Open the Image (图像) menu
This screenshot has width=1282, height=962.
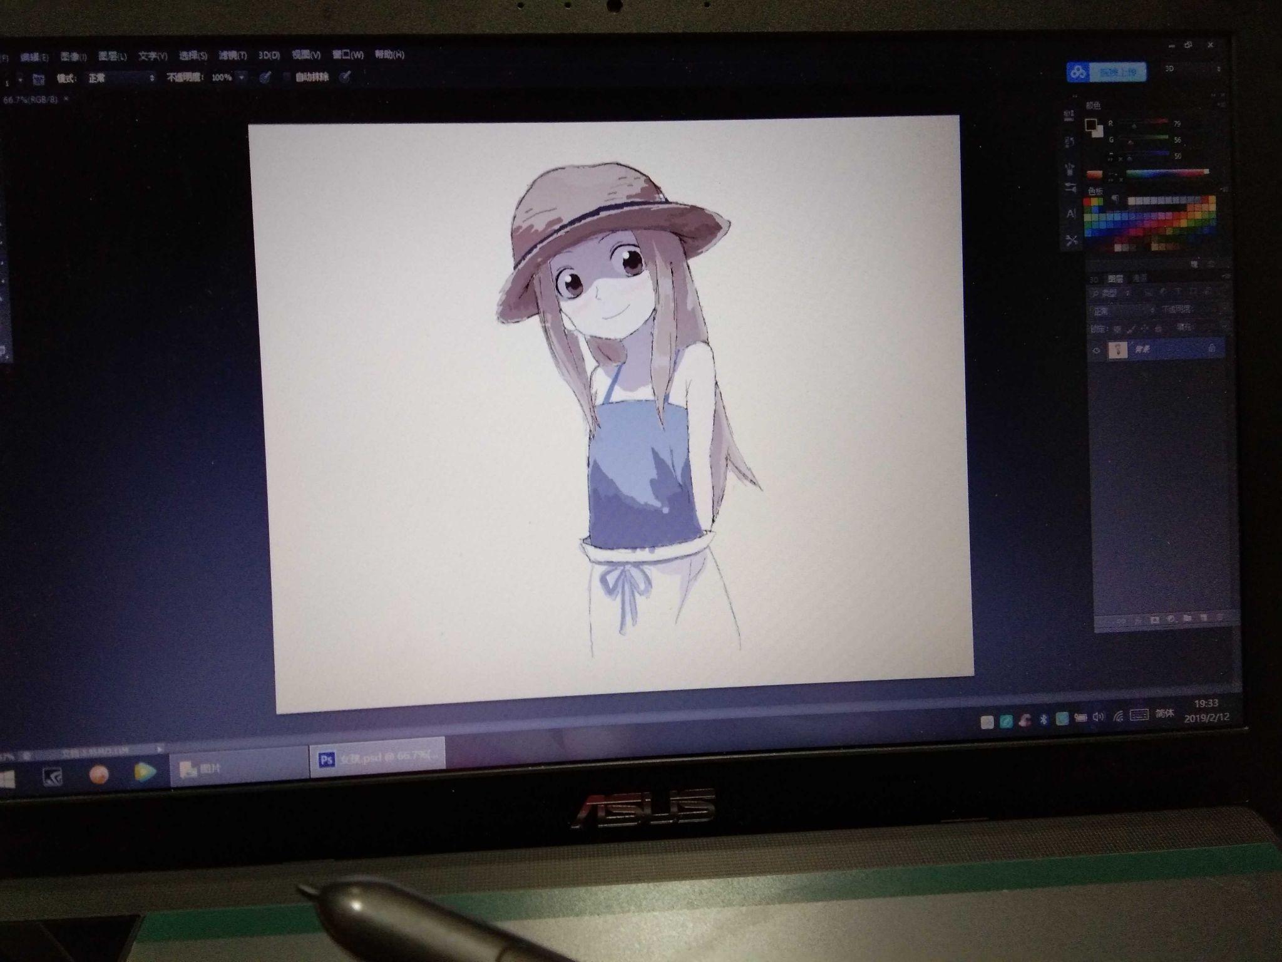(73, 57)
